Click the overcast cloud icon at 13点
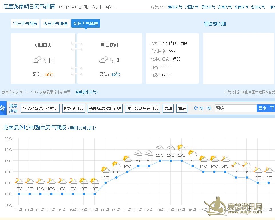Screen dimensions: 275x220 [160, 148]
